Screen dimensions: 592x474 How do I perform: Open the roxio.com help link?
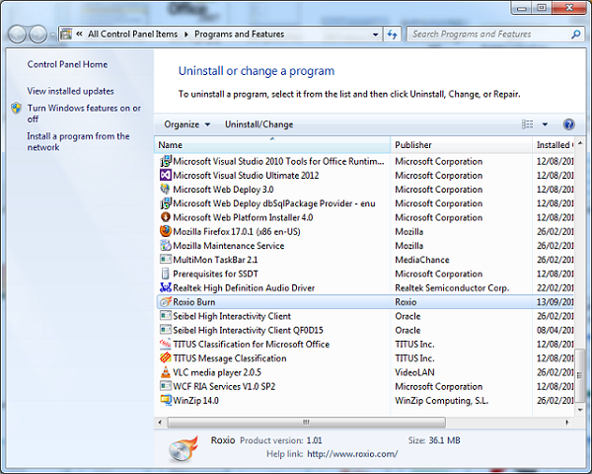point(352,454)
